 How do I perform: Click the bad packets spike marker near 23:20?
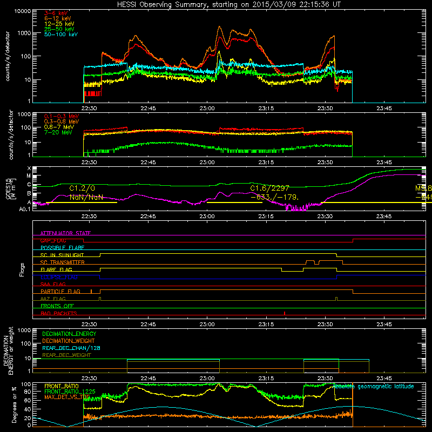[x=285, y=313]
